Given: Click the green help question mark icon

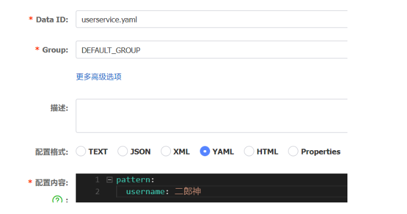Looking at the screenshot, I should click(57, 200).
